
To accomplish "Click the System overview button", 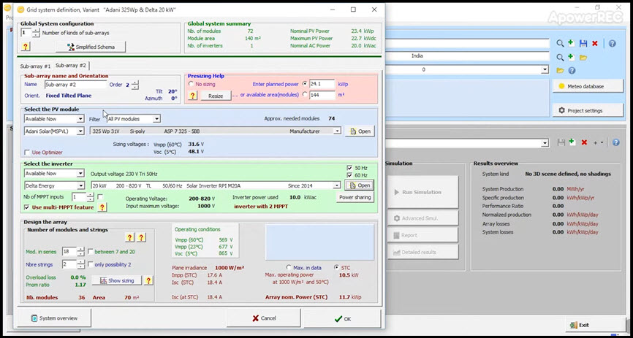I will coord(53,318).
